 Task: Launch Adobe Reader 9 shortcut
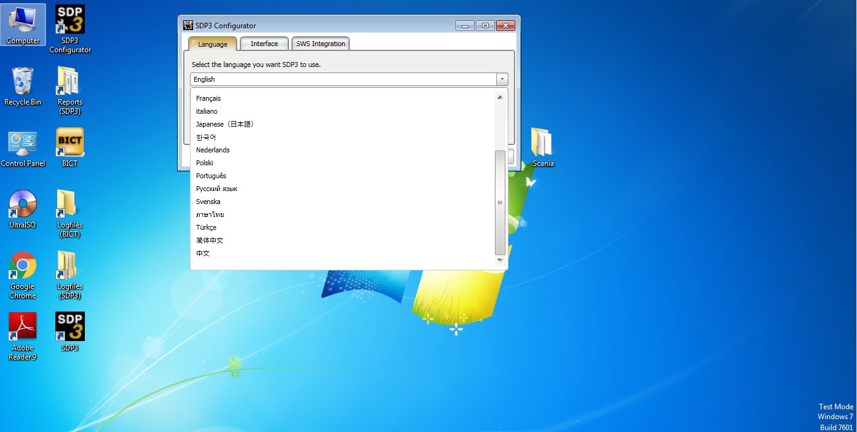pyautogui.click(x=23, y=336)
